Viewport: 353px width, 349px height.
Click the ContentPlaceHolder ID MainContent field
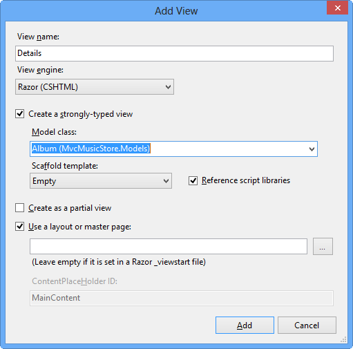182,298
